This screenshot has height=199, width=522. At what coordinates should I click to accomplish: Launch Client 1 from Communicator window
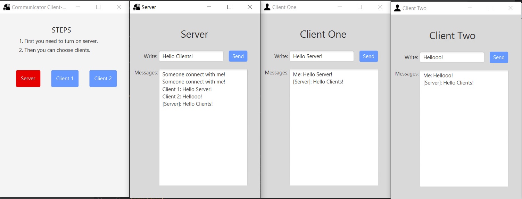pyautogui.click(x=65, y=79)
